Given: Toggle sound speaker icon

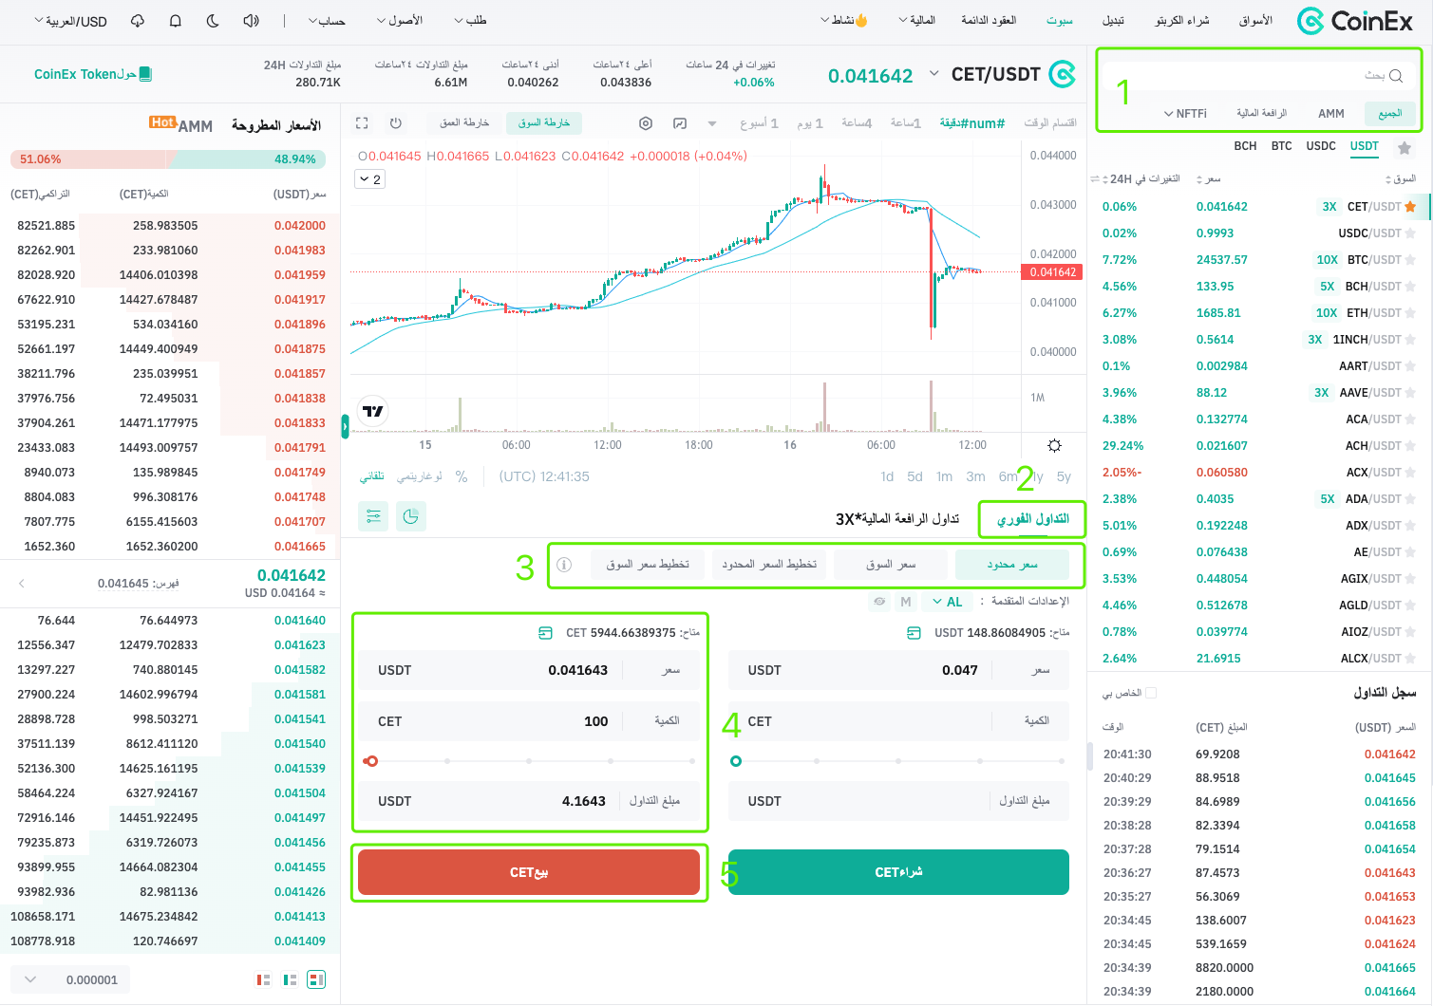Looking at the screenshot, I should tap(252, 21).
